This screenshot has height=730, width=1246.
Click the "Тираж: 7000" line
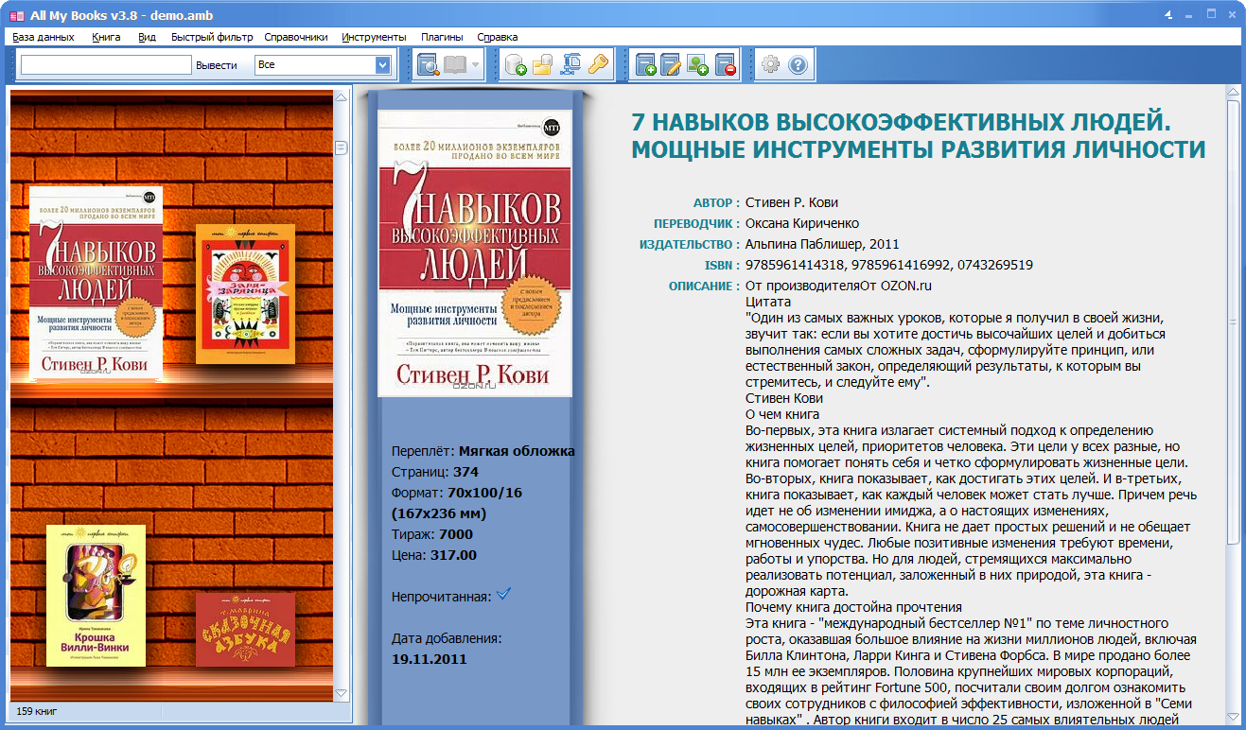[x=432, y=534]
